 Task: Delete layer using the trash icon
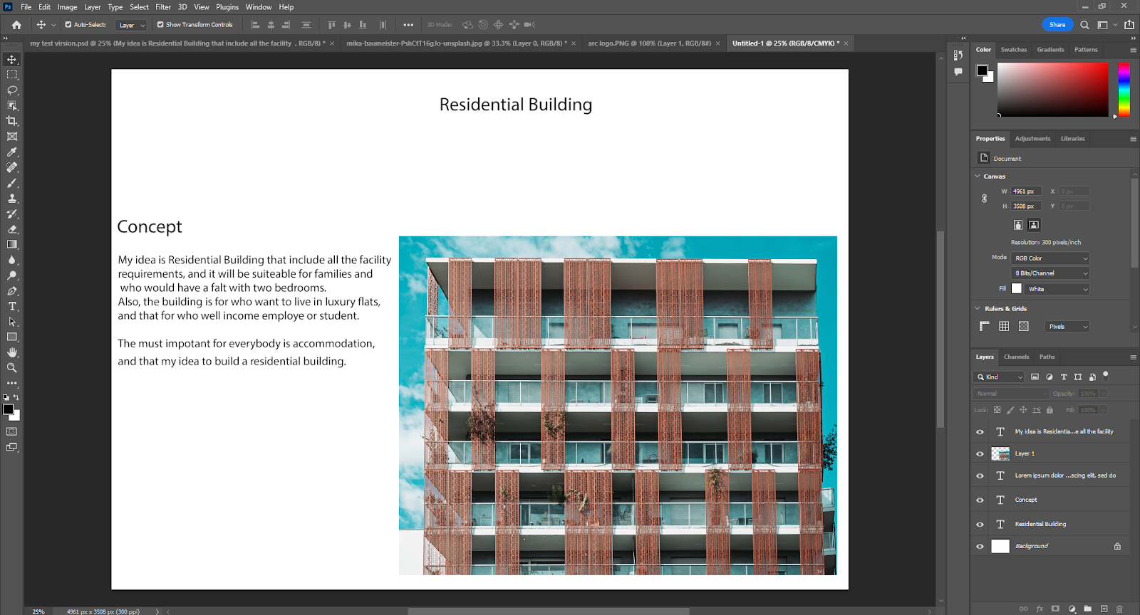[1119, 609]
